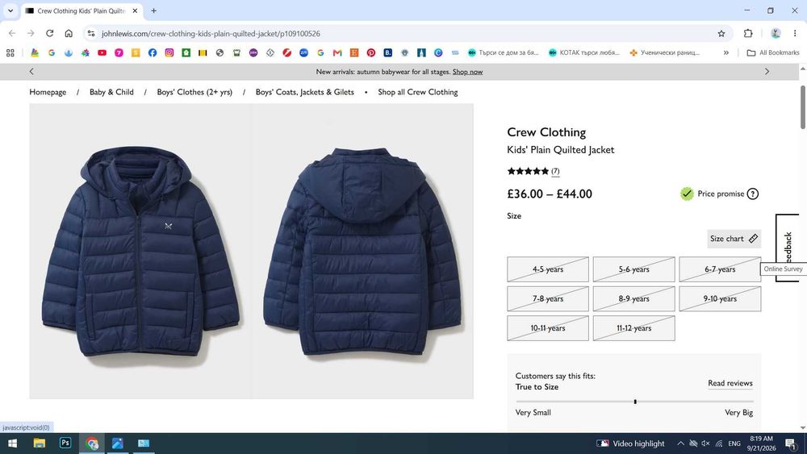Open a new browser tab

pyautogui.click(x=153, y=10)
